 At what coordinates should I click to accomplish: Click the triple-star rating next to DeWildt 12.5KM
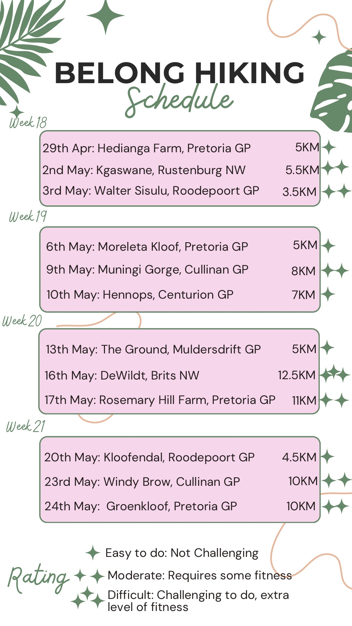[335, 374]
